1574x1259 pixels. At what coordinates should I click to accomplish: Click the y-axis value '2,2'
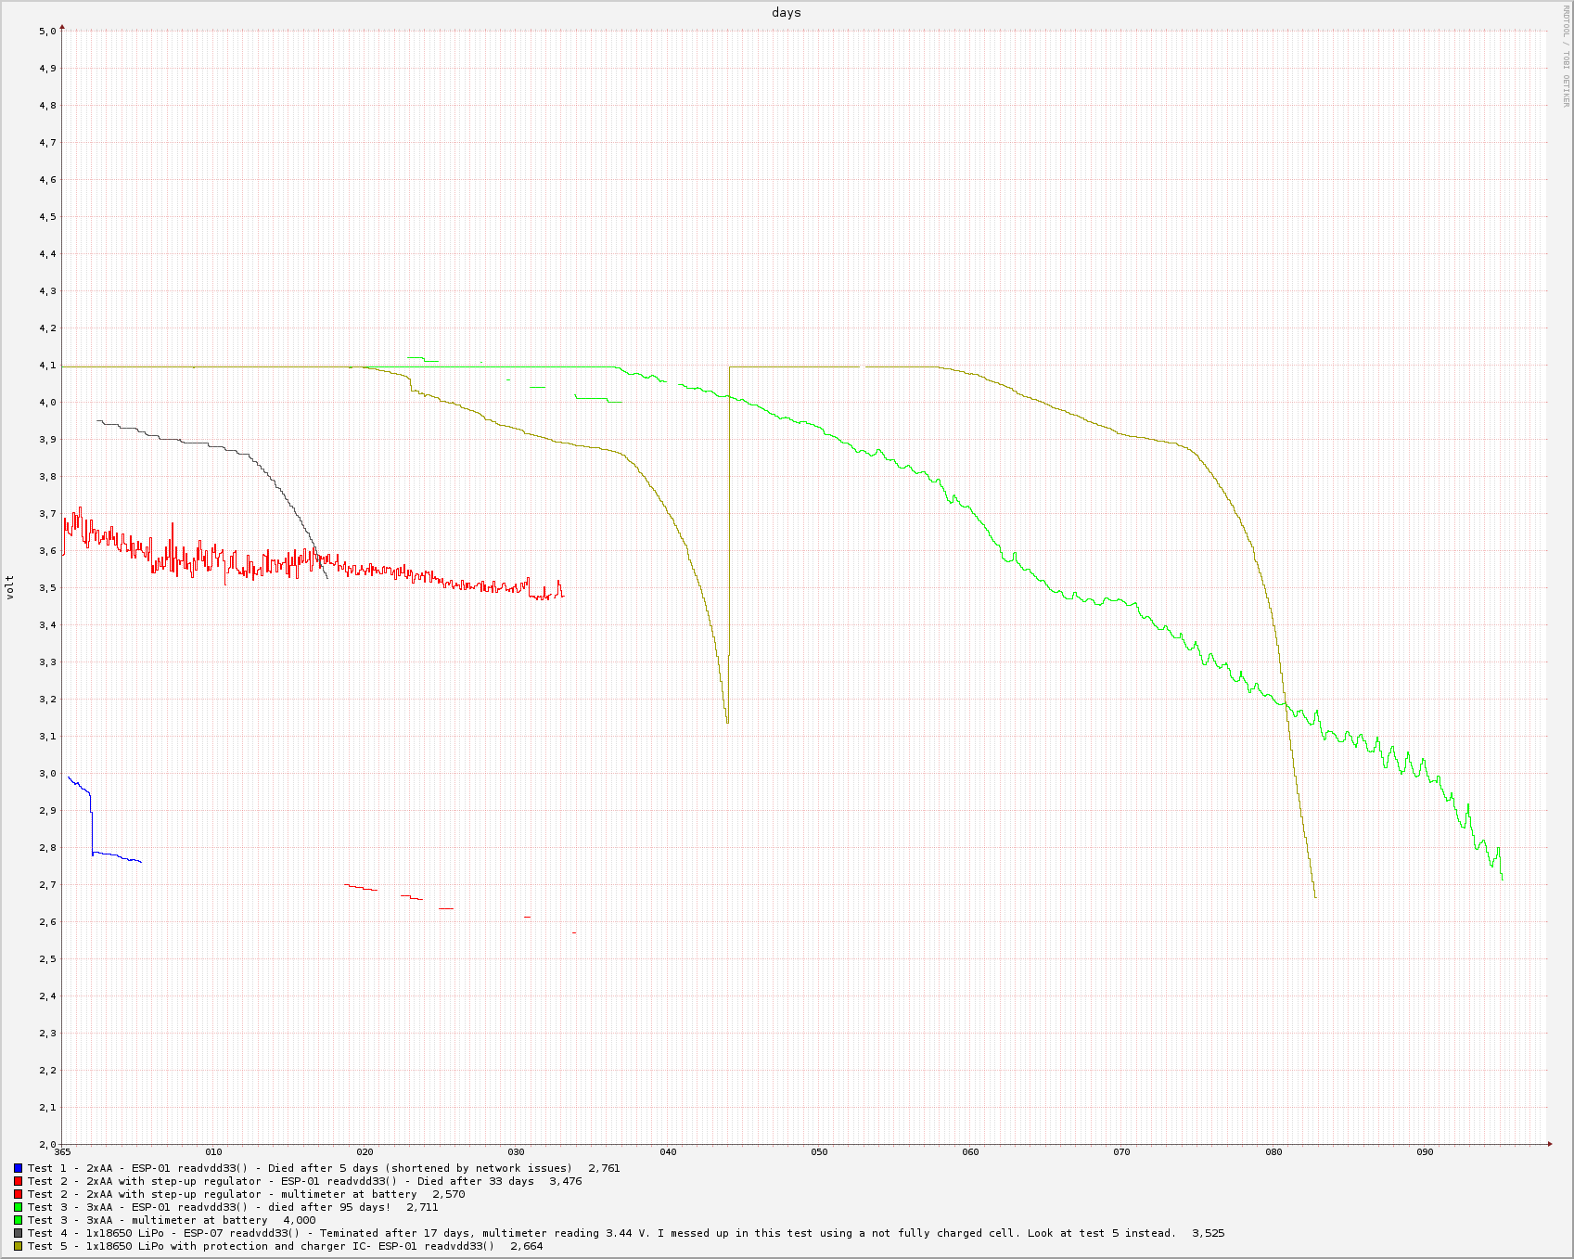[x=47, y=1071]
